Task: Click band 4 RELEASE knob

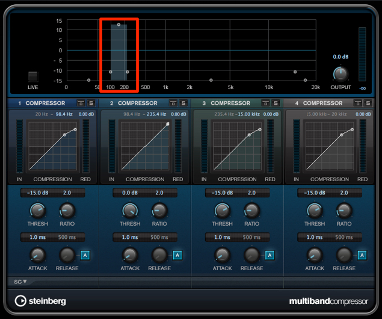Action: tap(344, 255)
